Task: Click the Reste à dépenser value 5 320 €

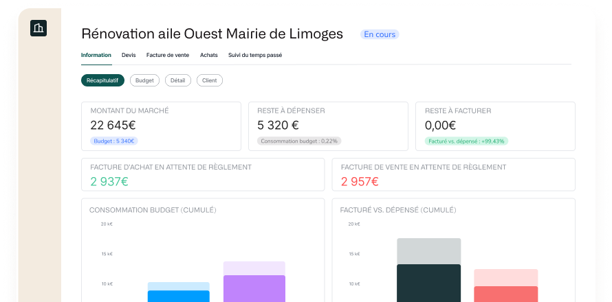Action: [x=278, y=125]
